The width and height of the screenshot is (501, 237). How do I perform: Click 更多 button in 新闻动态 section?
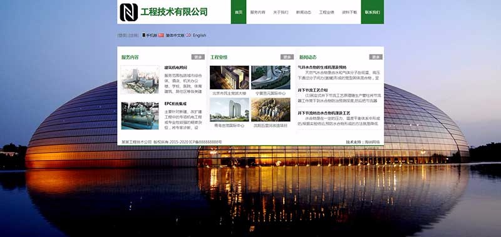point(376,57)
